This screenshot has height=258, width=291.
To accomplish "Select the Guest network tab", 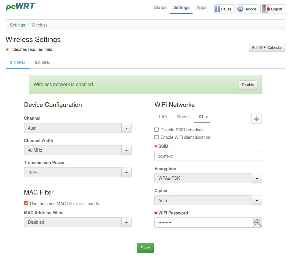I will (x=183, y=117).
